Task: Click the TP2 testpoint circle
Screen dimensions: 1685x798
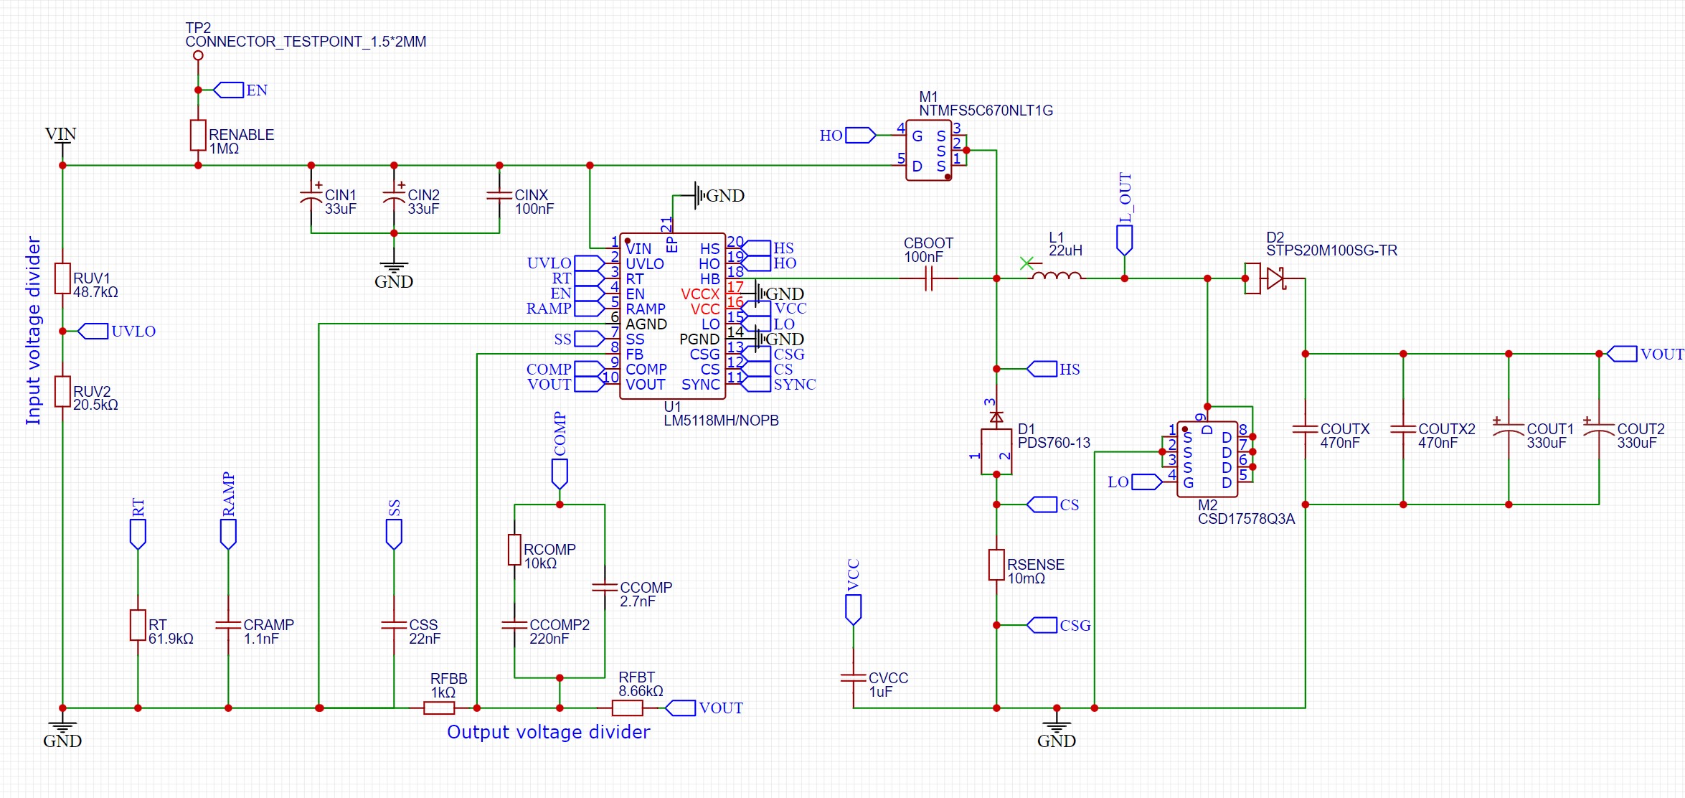Action: [x=198, y=55]
